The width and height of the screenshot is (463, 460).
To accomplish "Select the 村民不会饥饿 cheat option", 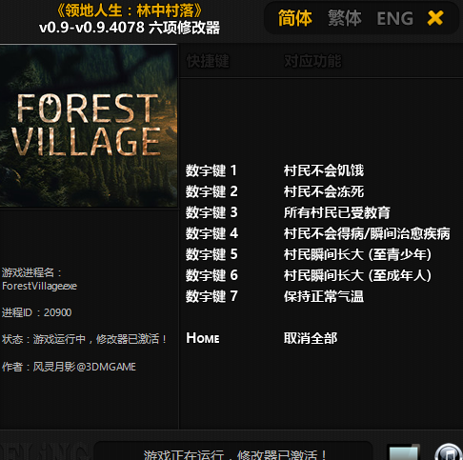I will (x=324, y=170).
